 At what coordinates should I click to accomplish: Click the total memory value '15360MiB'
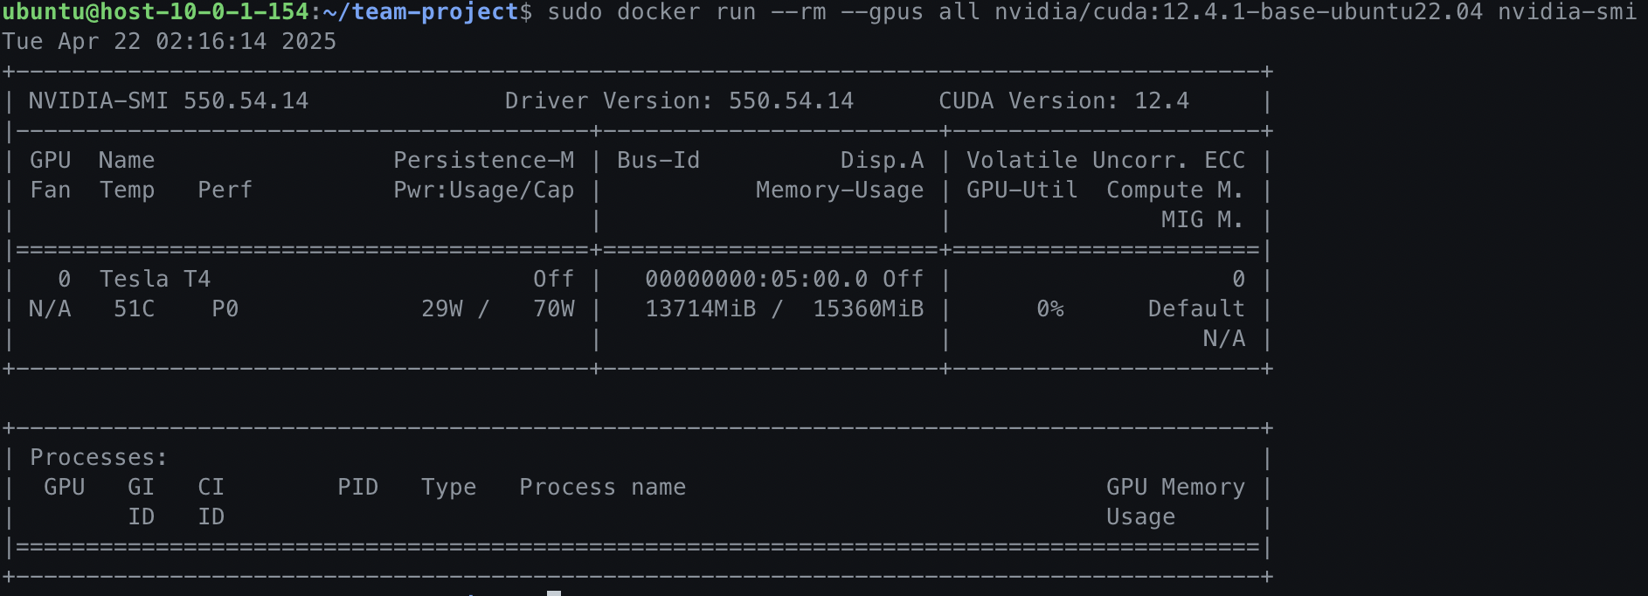point(869,309)
